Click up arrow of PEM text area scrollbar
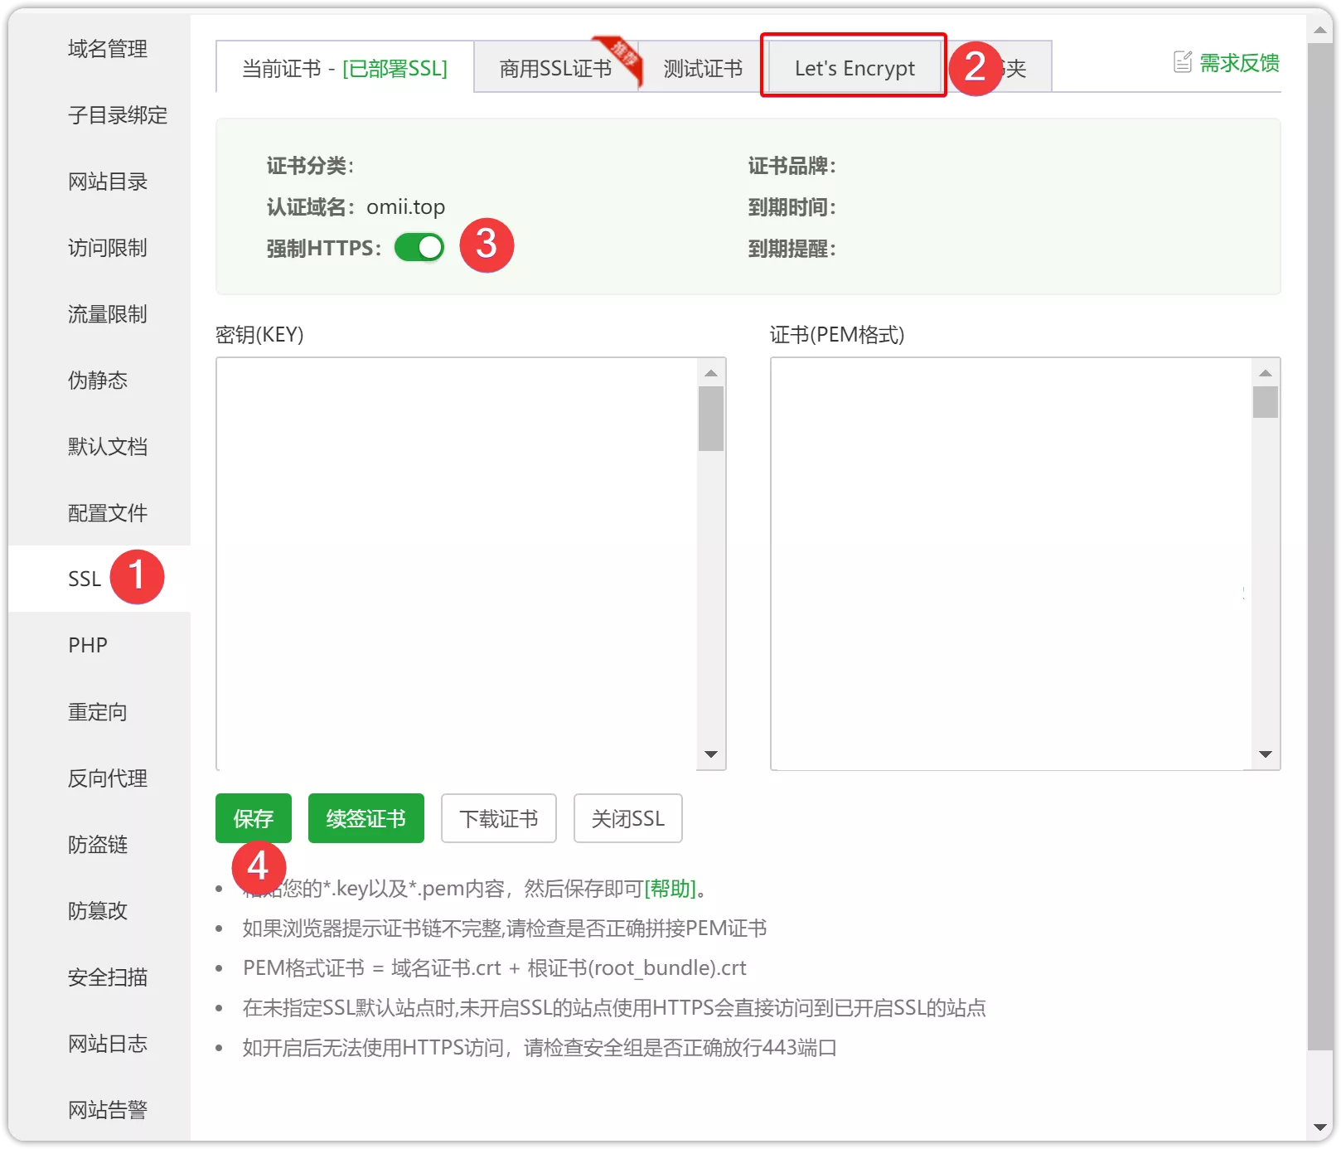 (x=1265, y=373)
